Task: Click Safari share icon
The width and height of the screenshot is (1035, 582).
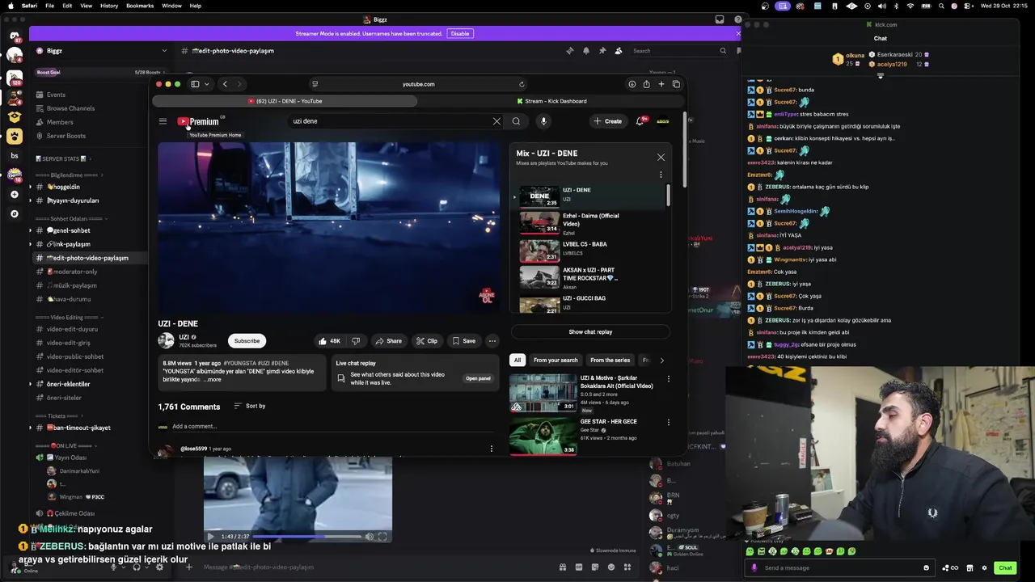Action: (x=646, y=84)
